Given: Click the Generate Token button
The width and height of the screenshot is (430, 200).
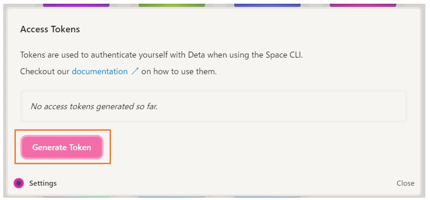Looking at the screenshot, I should coord(62,147).
